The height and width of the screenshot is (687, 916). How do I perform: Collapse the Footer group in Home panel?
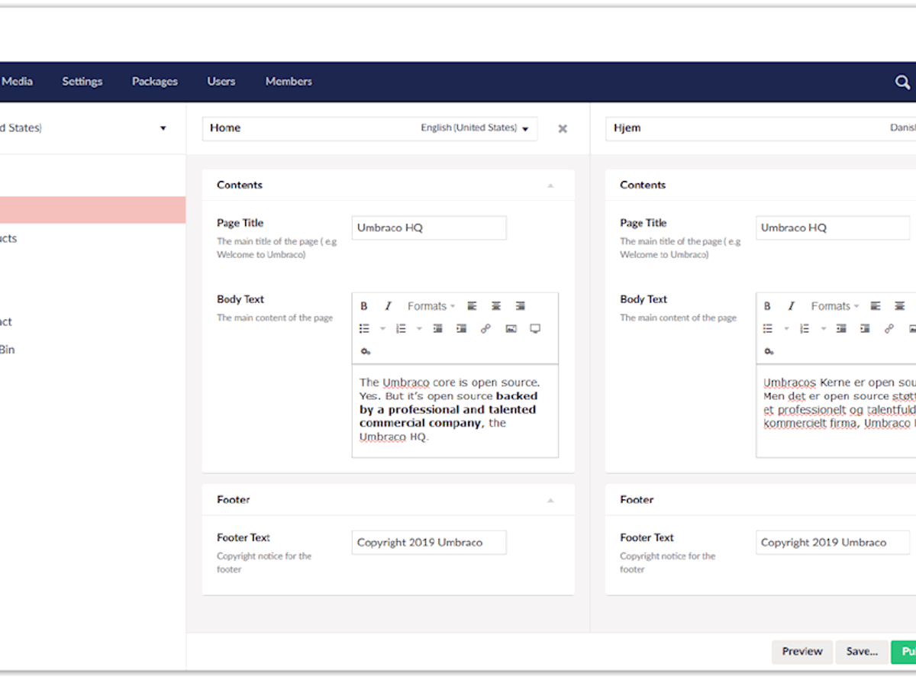point(550,501)
